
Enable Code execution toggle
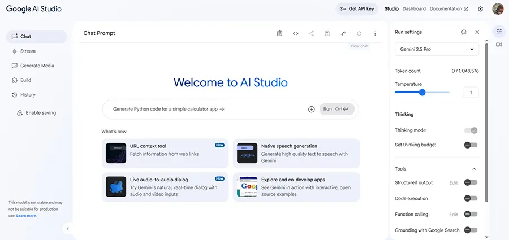pos(471,198)
